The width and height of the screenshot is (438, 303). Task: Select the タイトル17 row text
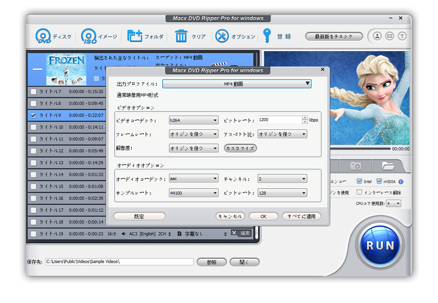tap(52, 210)
